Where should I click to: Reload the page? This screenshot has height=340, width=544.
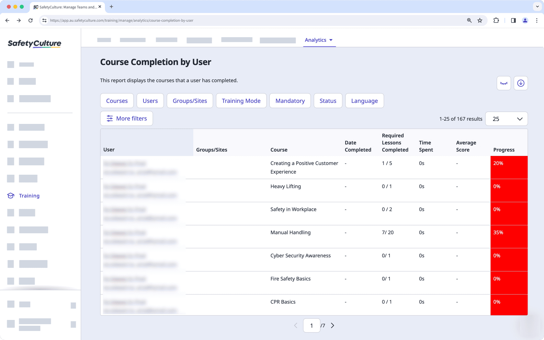click(x=30, y=20)
